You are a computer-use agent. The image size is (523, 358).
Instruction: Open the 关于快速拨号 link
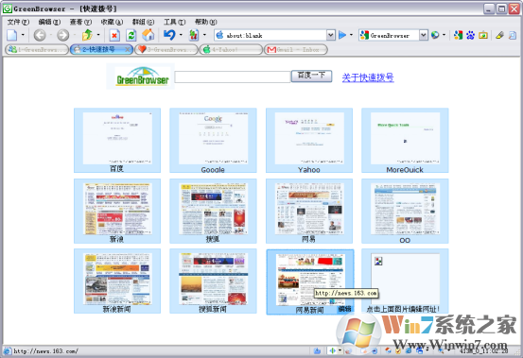[x=368, y=77]
